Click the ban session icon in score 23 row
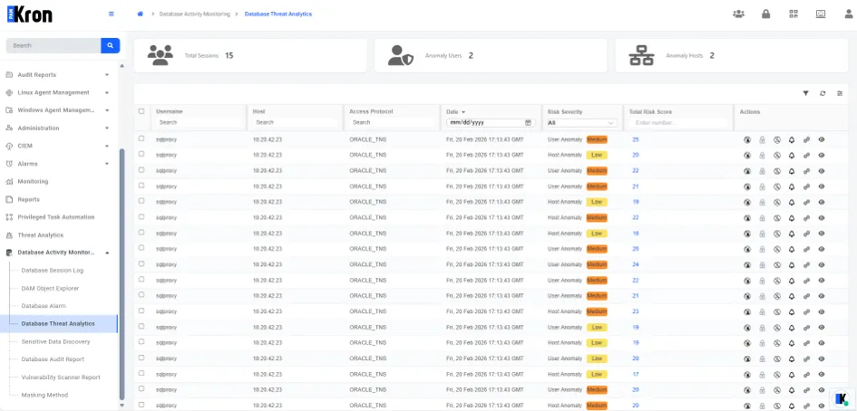 tap(776, 311)
